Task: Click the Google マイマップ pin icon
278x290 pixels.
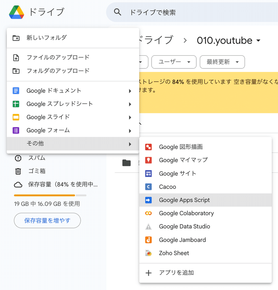Action: [x=148, y=160]
